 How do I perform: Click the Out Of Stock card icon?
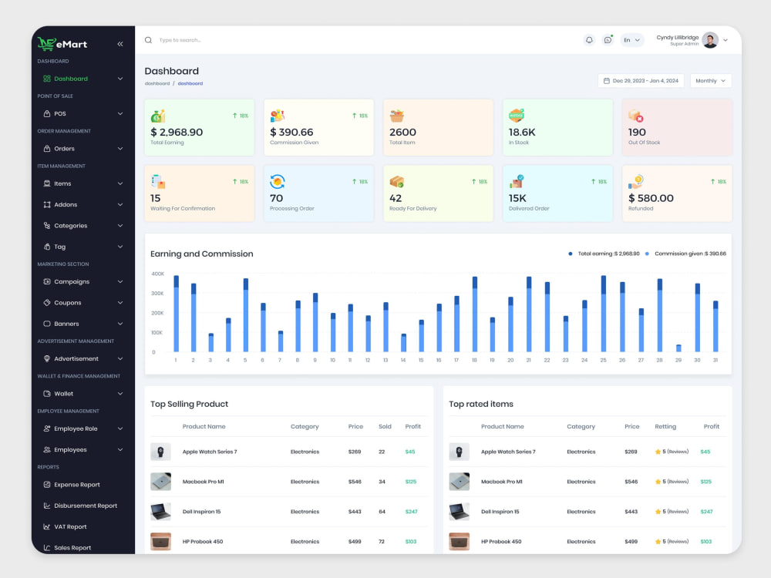pos(636,116)
